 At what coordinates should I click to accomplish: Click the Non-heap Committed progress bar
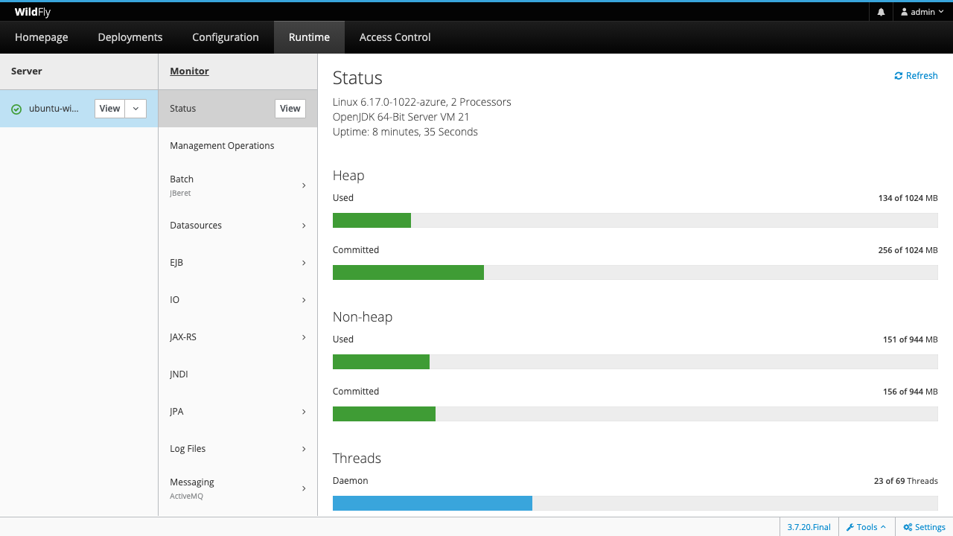(635, 414)
